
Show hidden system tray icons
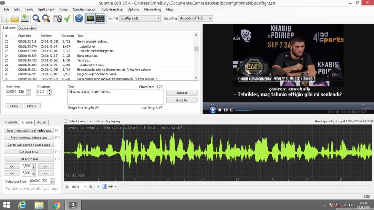pos(324,205)
